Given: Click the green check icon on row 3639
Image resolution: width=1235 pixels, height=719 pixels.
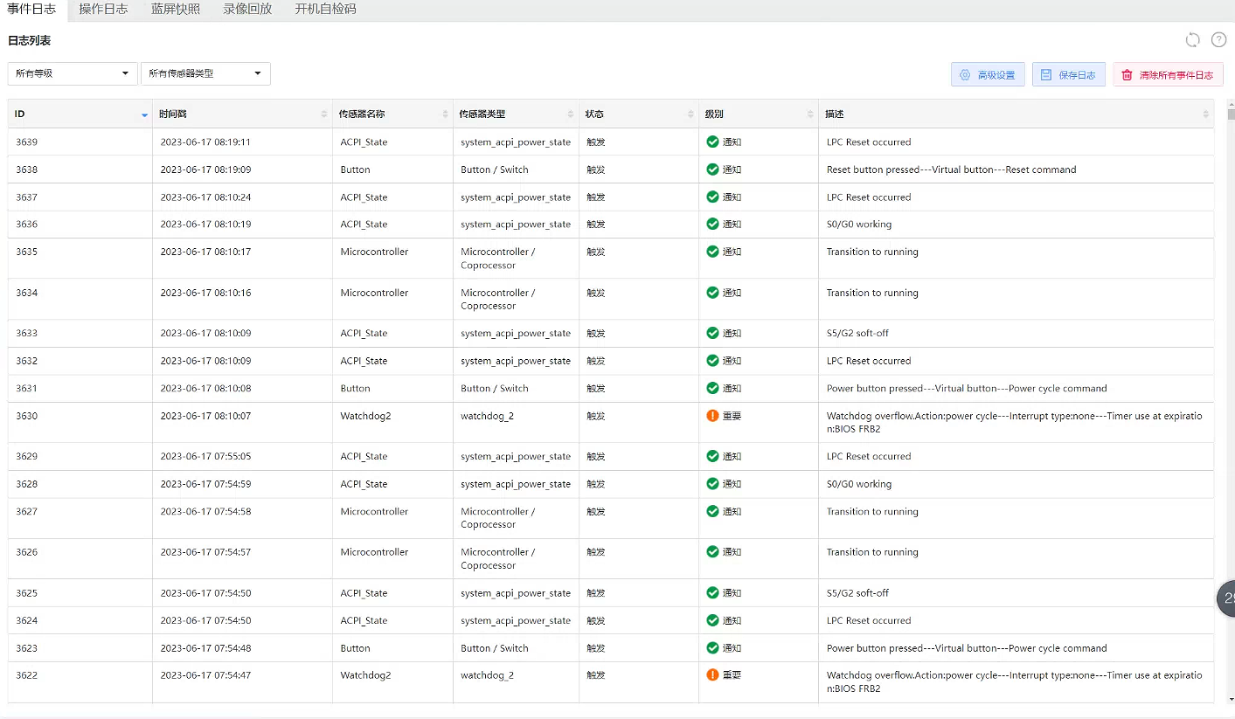Looking at the screenshot, I should pos(712,142).
